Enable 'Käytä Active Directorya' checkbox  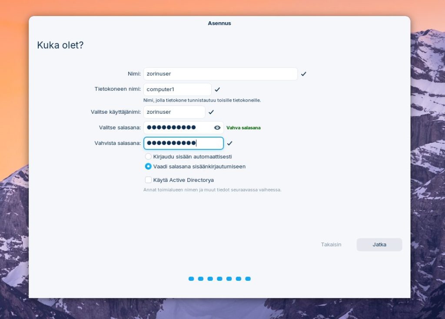point(148,180)
